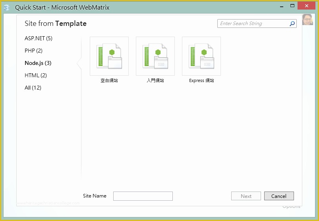Click the search magnifier icon
The width and height of the screenshot is (319, 221).
[x=292, y=23]
